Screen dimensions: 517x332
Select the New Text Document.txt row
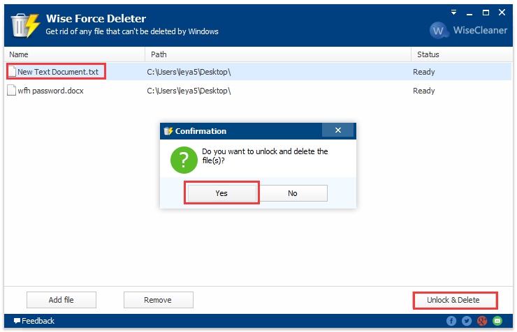point(258,72)
